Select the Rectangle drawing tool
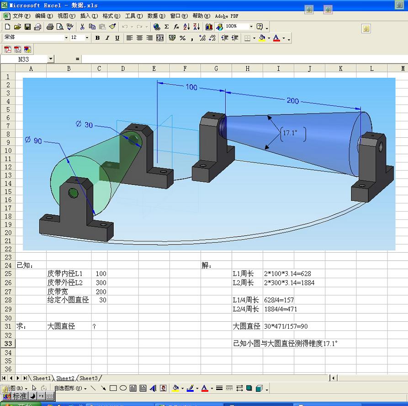408x406 pixels. [113, 388]
